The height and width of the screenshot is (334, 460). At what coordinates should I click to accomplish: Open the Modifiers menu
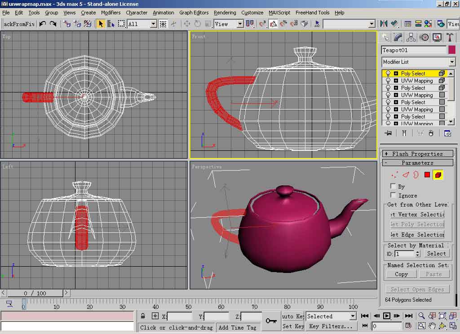pyautogui.click(x=111, y=13)
